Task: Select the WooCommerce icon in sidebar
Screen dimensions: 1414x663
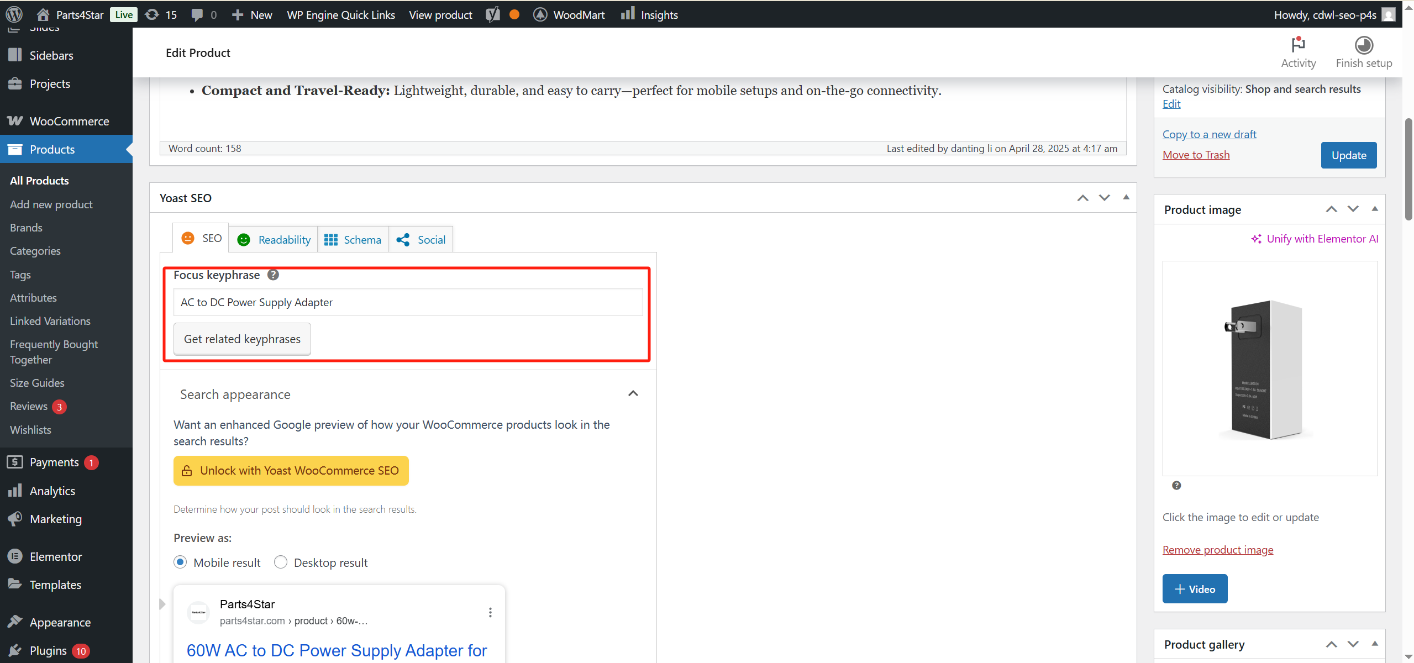Action: click(x=15, y=121)
